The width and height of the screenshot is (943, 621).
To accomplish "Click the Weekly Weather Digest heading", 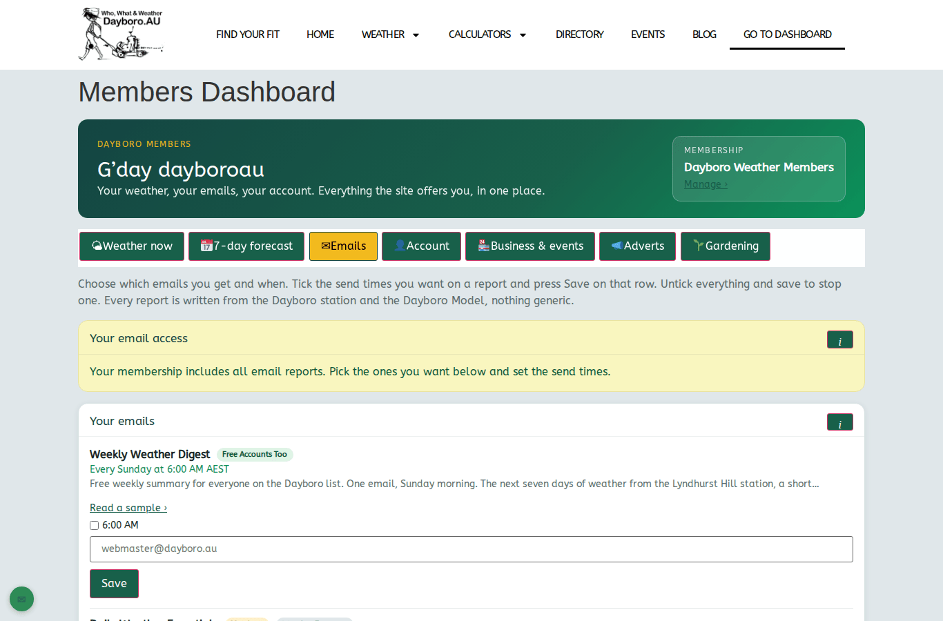I will coord(150,455).
